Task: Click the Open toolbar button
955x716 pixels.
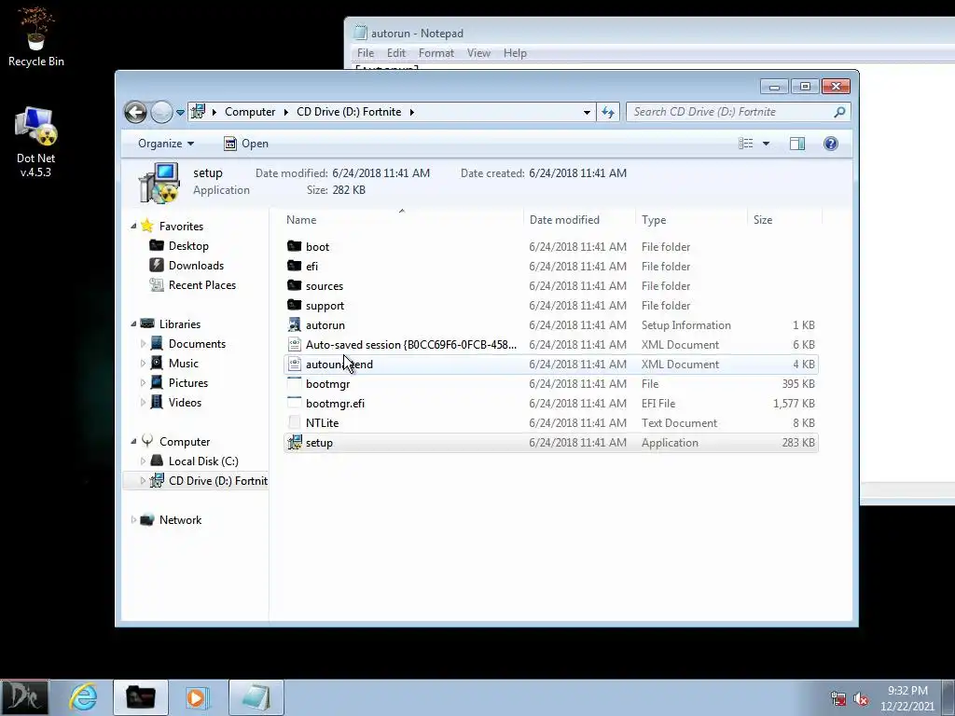Action: [246, 144]
